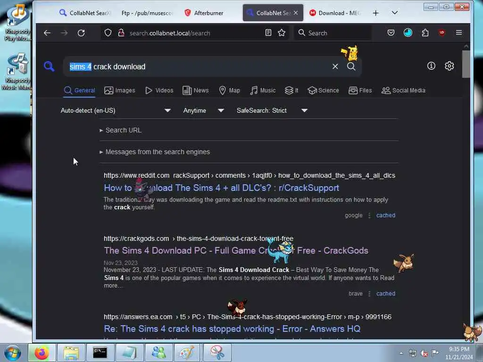Select the Videos search category
Viewport: 483px width, 362px height.
point(159,90)
